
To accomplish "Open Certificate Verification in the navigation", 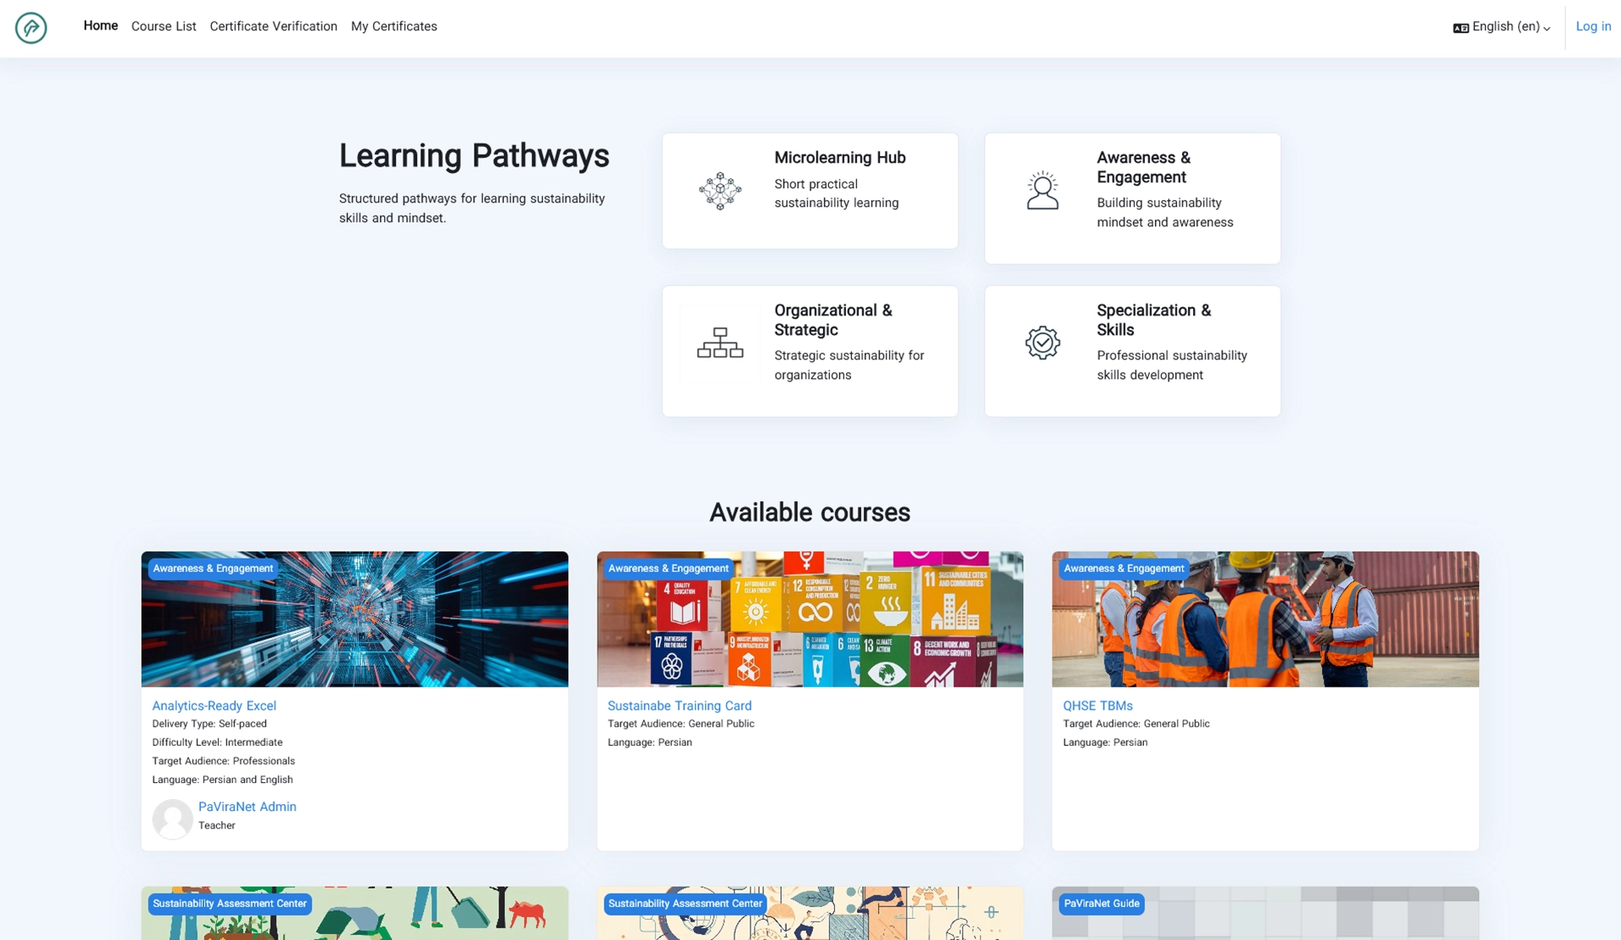I will point(274,27).
